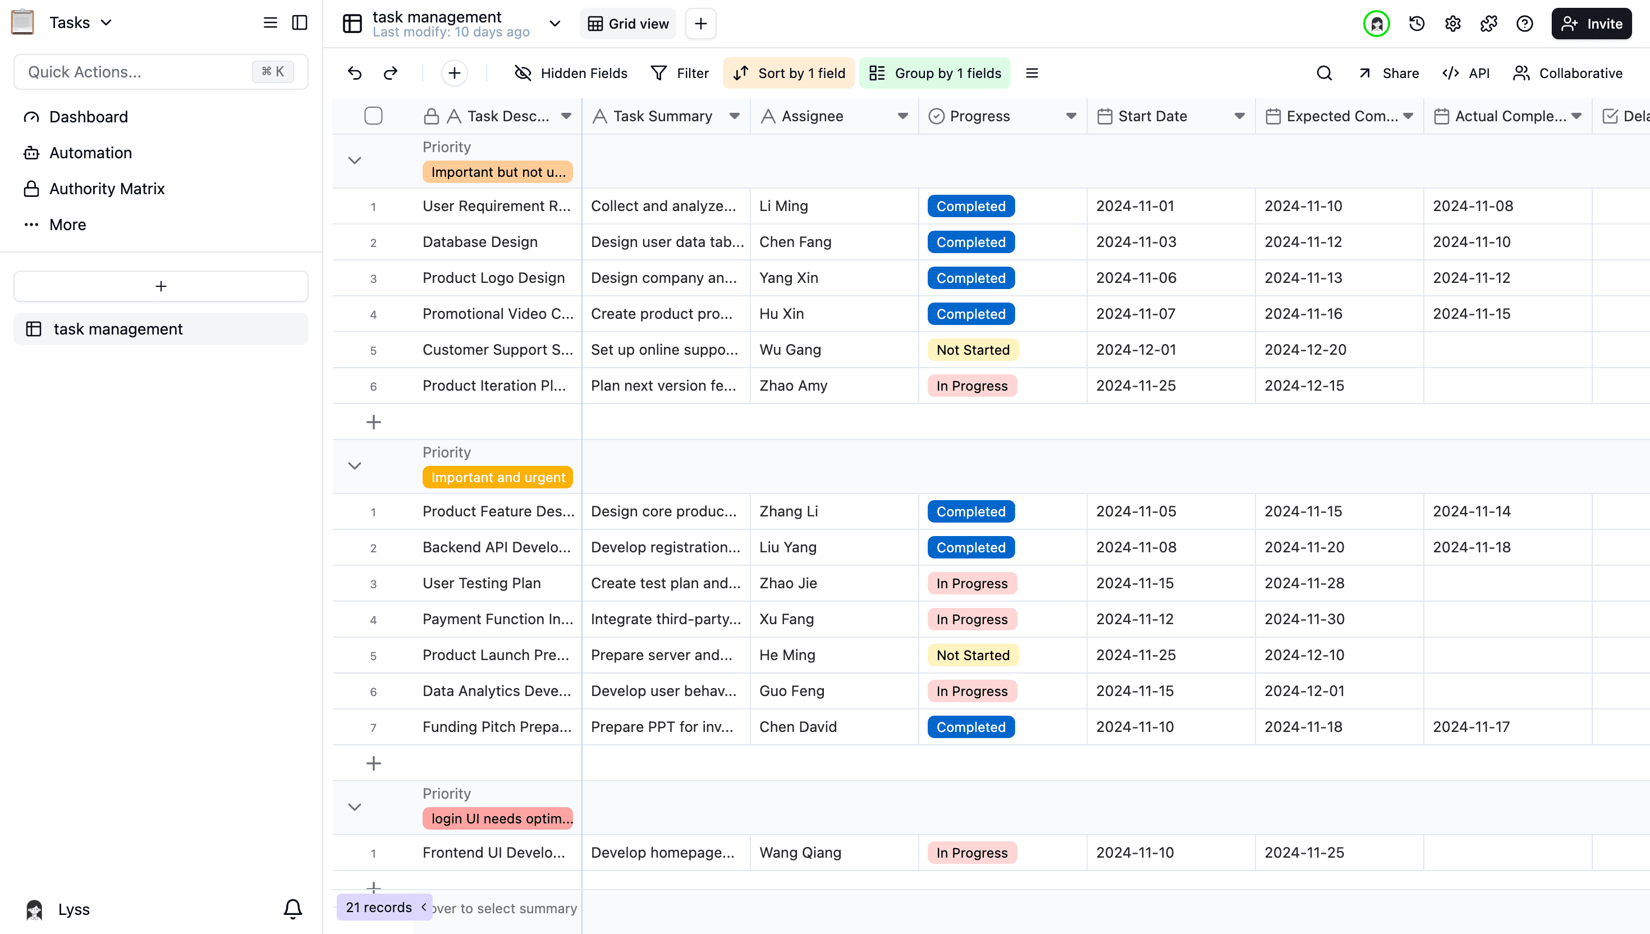Open the Expected Completion column dropdown arrow
The width and height of the screenshot is (1650, 934).
tap(1408, 116)
